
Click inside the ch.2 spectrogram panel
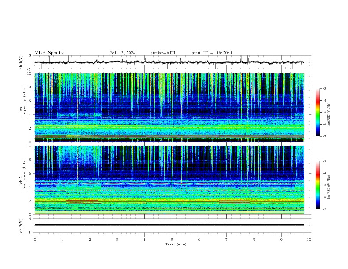pos(170,180)
